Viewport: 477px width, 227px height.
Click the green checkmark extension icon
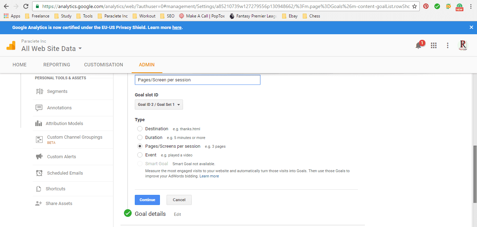click(437, 6)
